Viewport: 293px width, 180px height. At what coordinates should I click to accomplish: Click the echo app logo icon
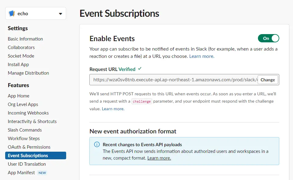click(x=12, y=13)
